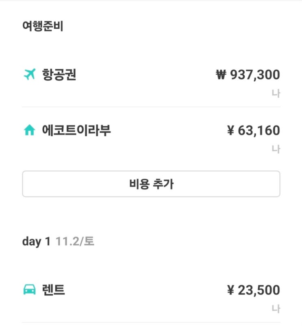Screen dimensions: 302x326
Task: Tap the 나 payer label under 23,500
Action: tap(276, 309)
